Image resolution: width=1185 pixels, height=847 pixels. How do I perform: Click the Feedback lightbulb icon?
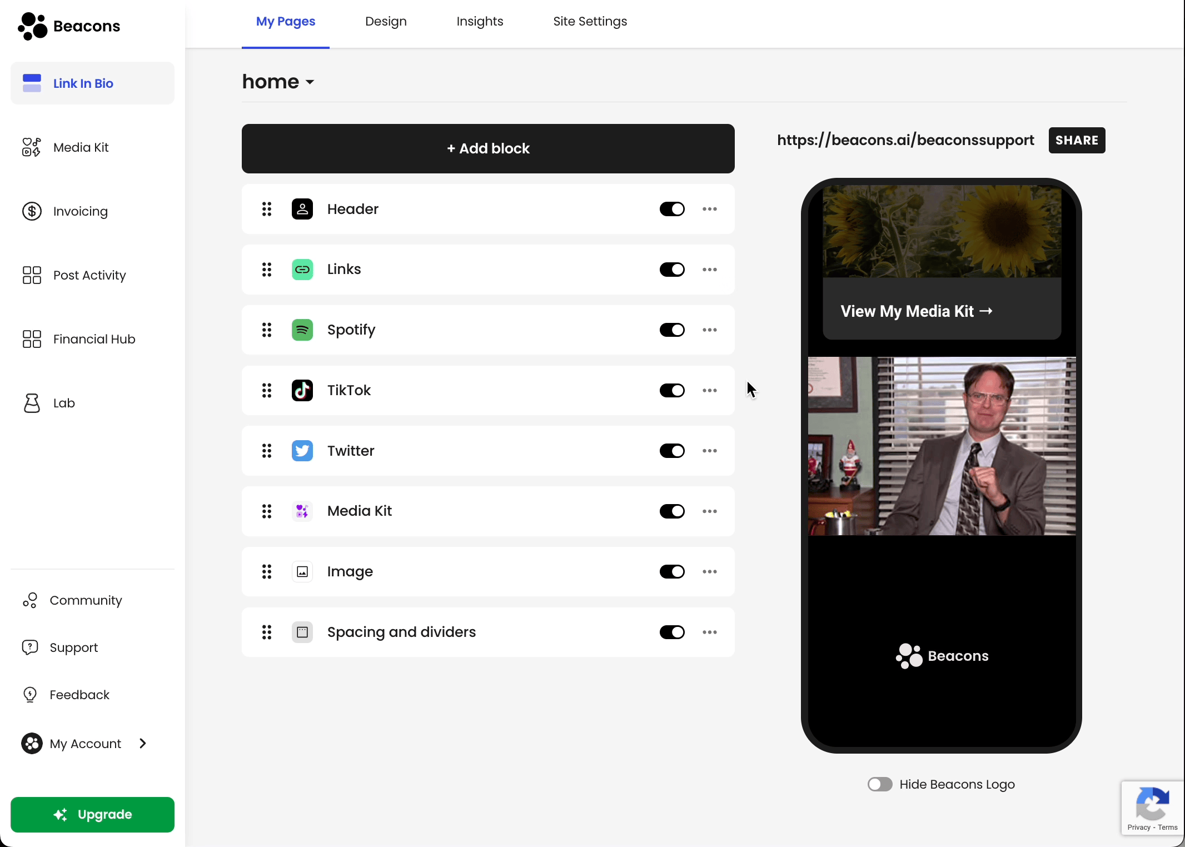click(x=30, y=695)
